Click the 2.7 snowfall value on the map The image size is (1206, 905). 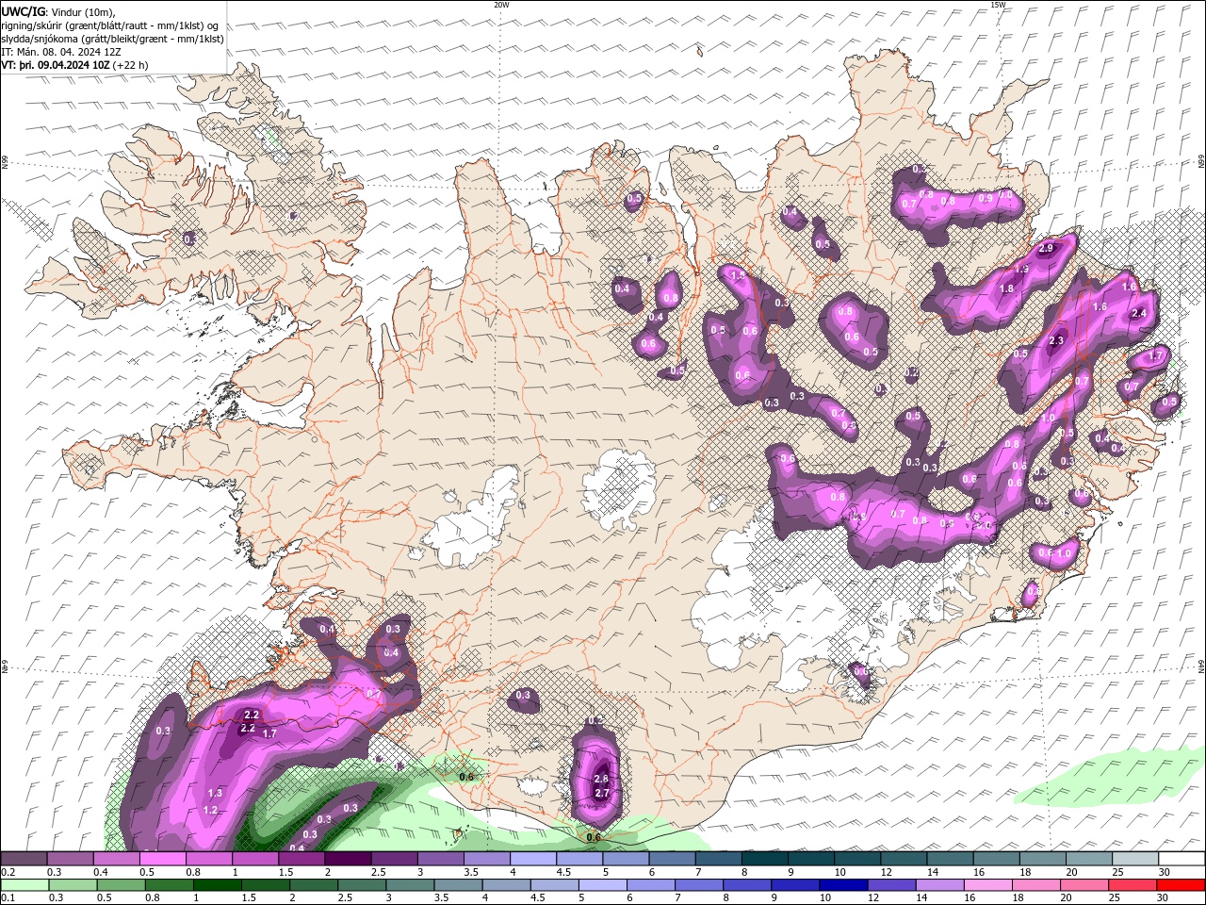pyautogui.click(x=602, y=794)
